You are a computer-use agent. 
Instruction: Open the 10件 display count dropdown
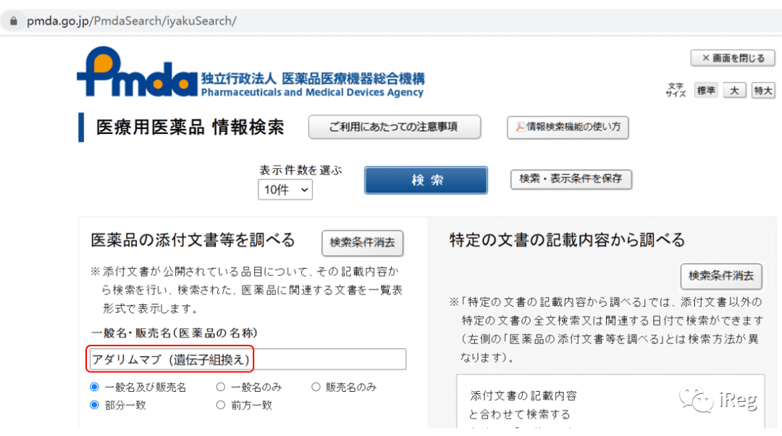coord(285,190)
